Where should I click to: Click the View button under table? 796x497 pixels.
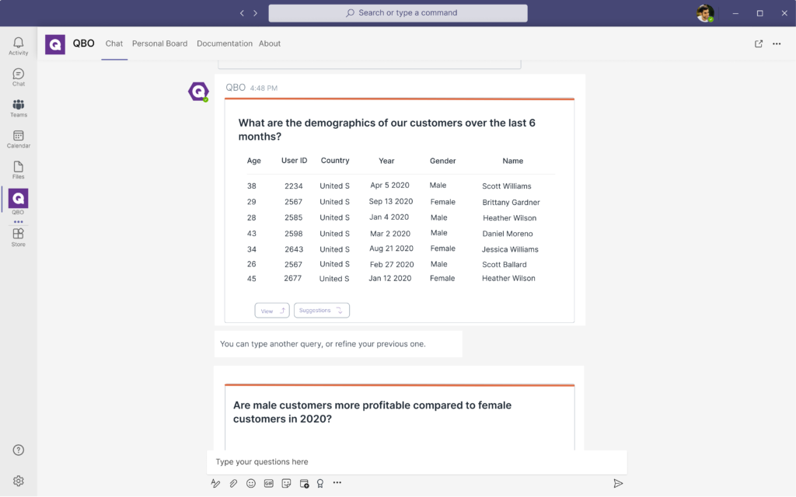tap(271, 311)
